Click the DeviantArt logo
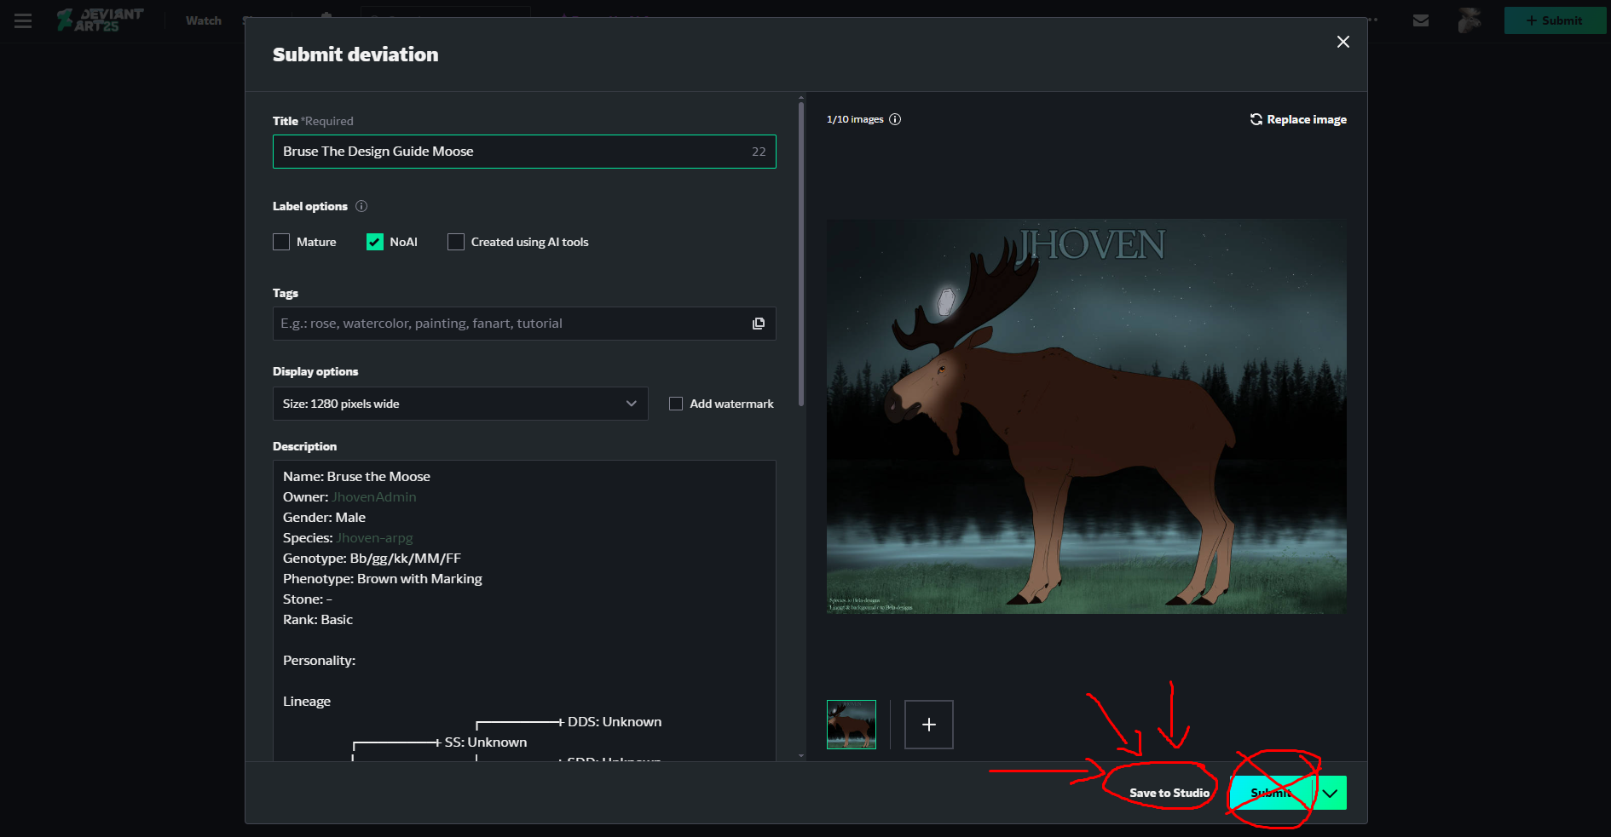Screen dimensions: 1611x837 pyautogui.click(x=101, y=20)
